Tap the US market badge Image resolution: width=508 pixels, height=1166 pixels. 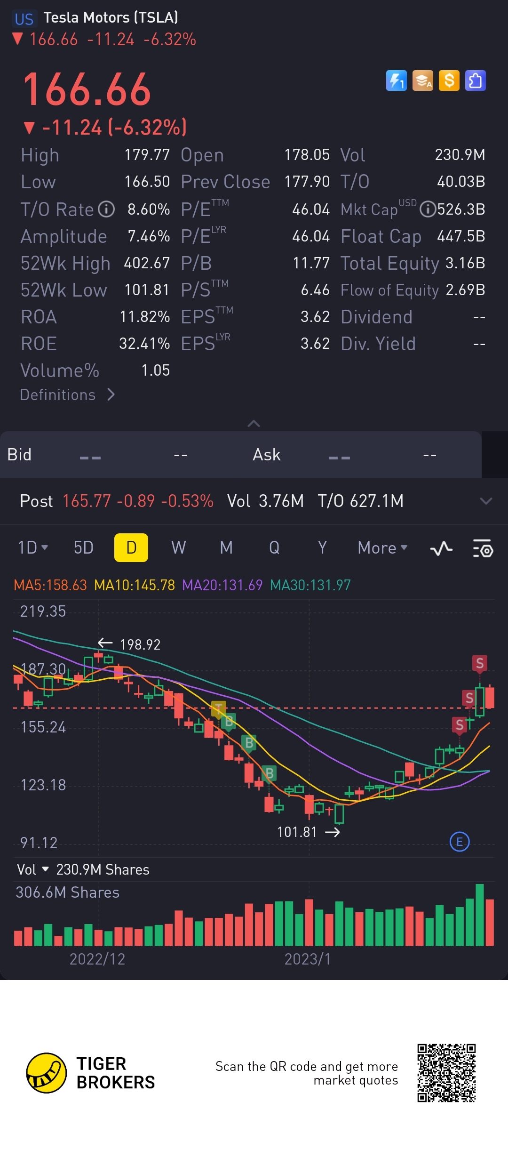(x=24, y=19)
